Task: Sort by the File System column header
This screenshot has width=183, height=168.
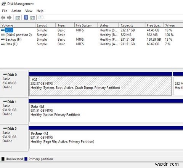Action: 86,25
